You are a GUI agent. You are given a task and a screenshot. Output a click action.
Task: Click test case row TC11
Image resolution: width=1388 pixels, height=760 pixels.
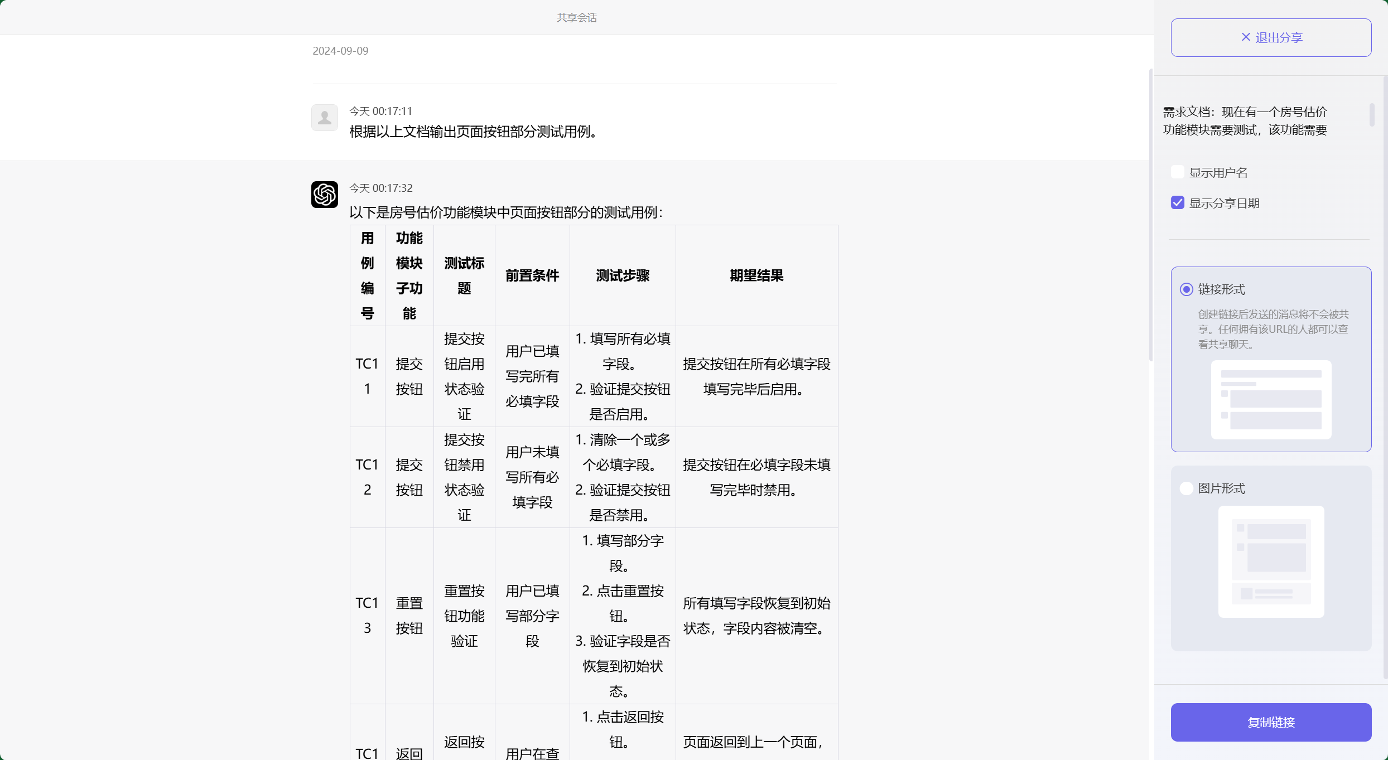click(x=367, y=376)
